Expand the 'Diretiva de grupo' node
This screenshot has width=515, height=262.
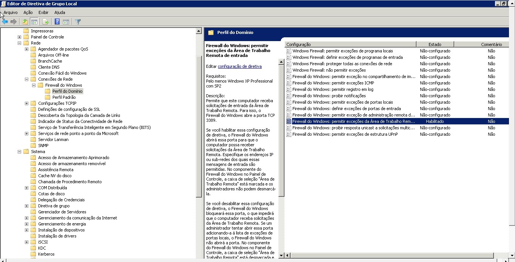tap(26, 206)
